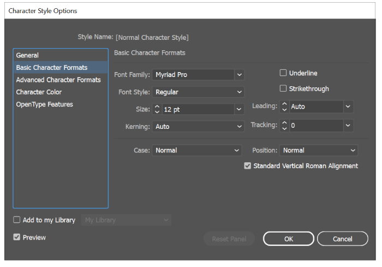Screen dimensions: 382x267
Task: Increase Tracking with up arrow
Action: click(x=284, y=123)
